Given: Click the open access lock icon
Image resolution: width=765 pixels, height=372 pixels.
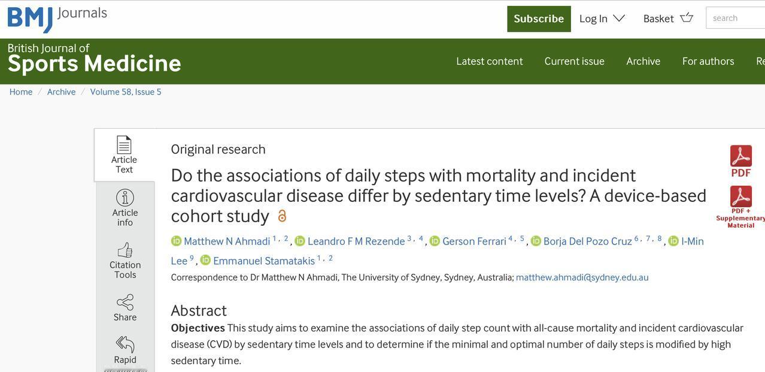Looking at the screenshot, I should 282,216.
